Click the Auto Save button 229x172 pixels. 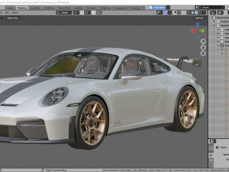[157, 8]
